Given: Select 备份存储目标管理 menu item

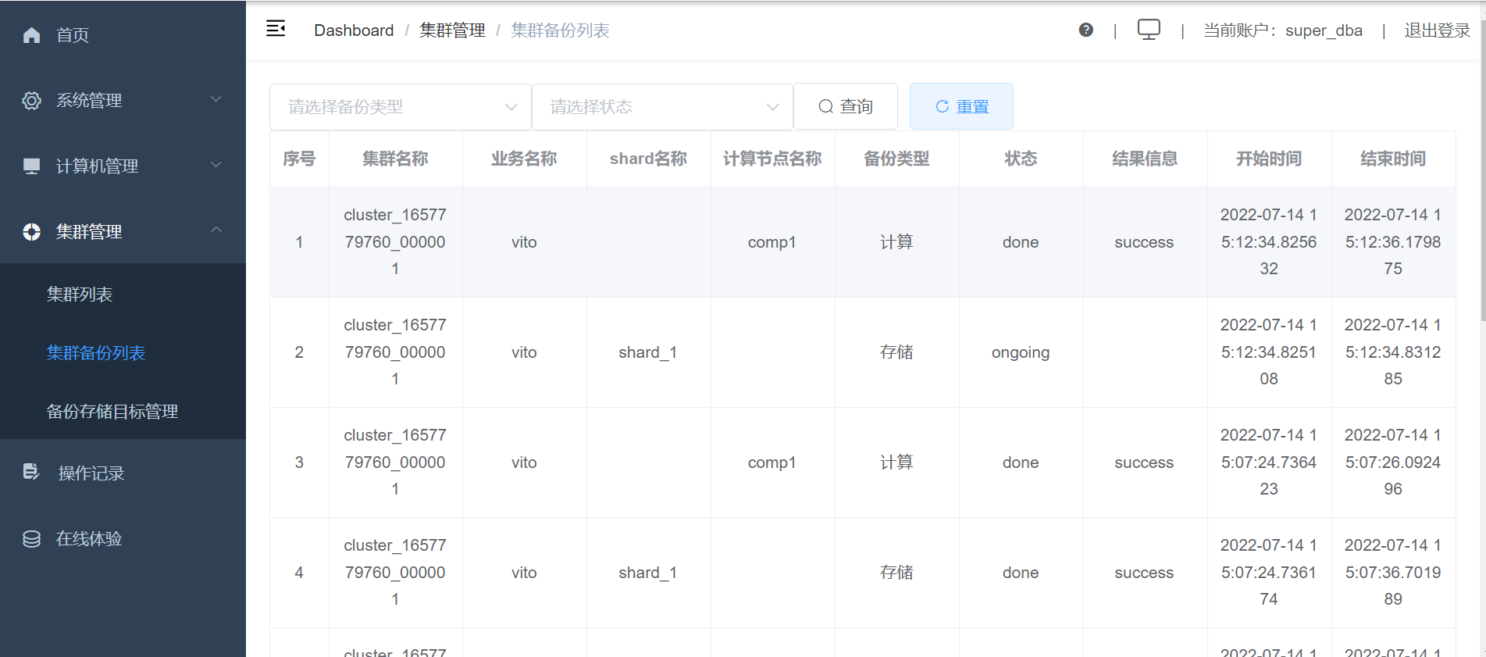Looking at the screenshot, I should click(x=112, y=412).
